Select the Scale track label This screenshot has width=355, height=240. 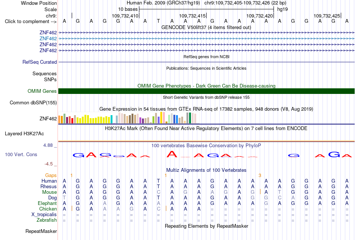click(50, 9)
